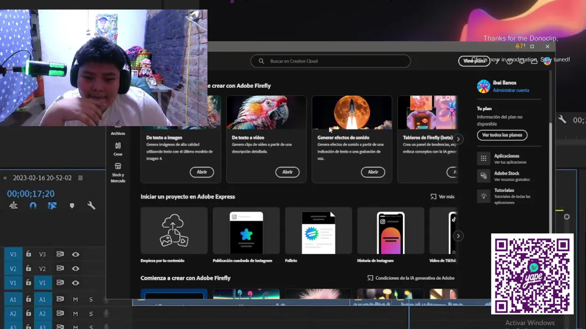
Task: Toggle the lock on track V3
Action: (28, 254)
